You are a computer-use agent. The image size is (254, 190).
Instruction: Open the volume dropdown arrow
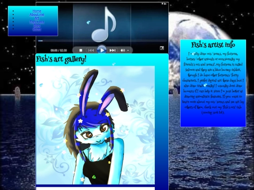[x=128, y=50]
